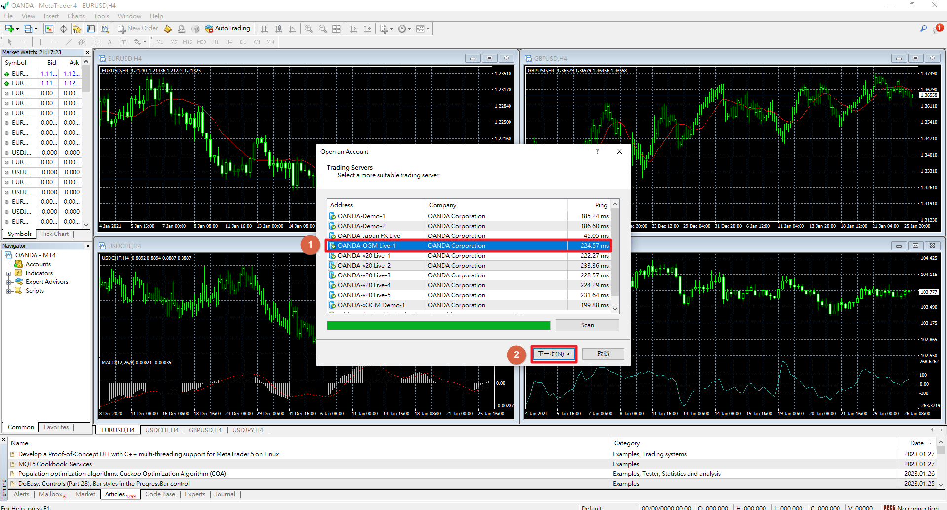Open the File menu
The height and width of the screenshot is (510, 947).
coord(8,16)
